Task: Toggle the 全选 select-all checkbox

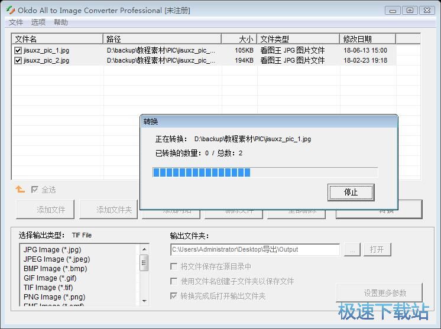Action: (35, 190)
